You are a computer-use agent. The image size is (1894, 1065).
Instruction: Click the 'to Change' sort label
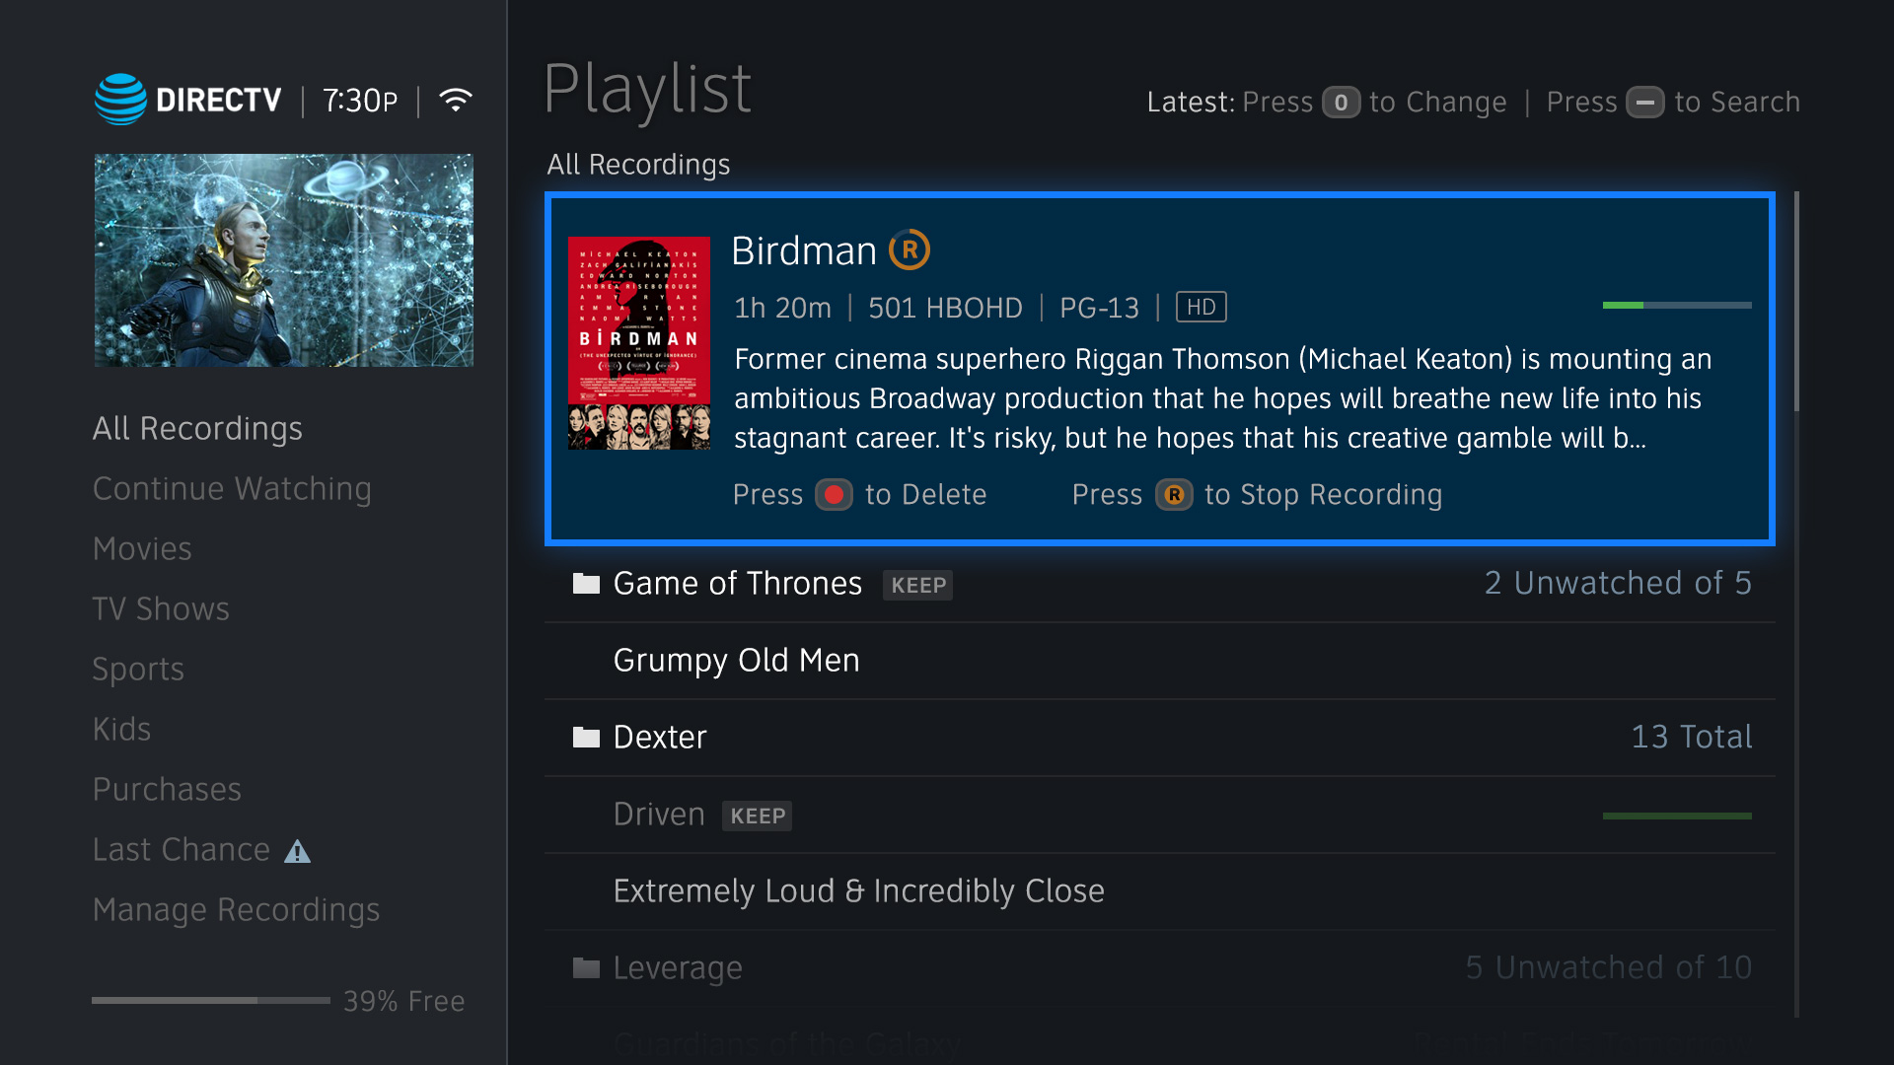pyautogui.click(x=1438, y=103)
